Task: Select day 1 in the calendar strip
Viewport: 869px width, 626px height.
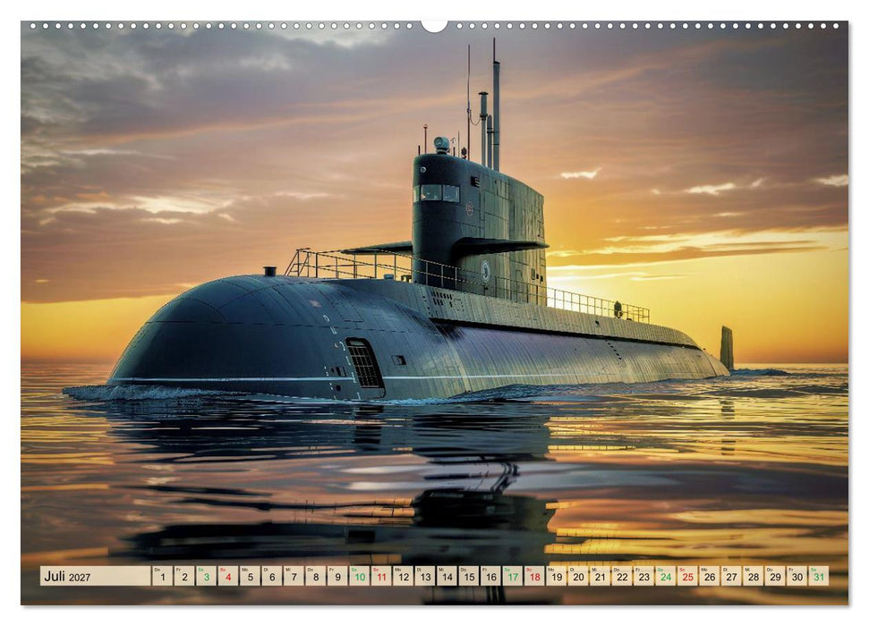Action: [x=162, y=576]
